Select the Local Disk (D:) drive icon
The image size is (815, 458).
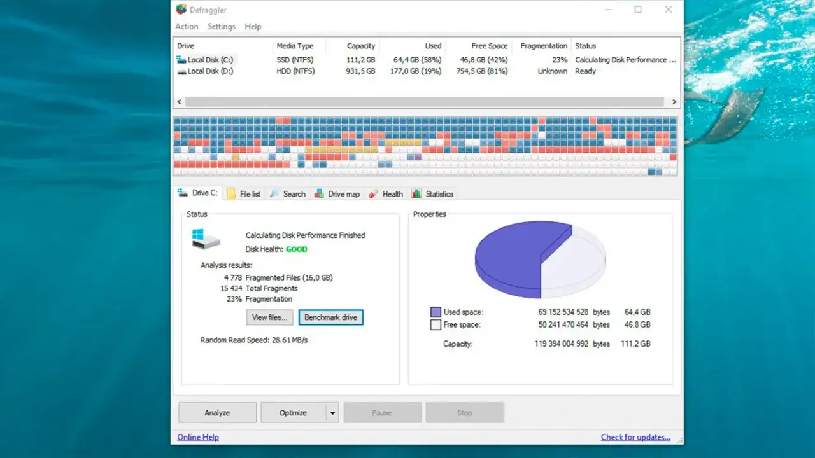pos(181,72)
